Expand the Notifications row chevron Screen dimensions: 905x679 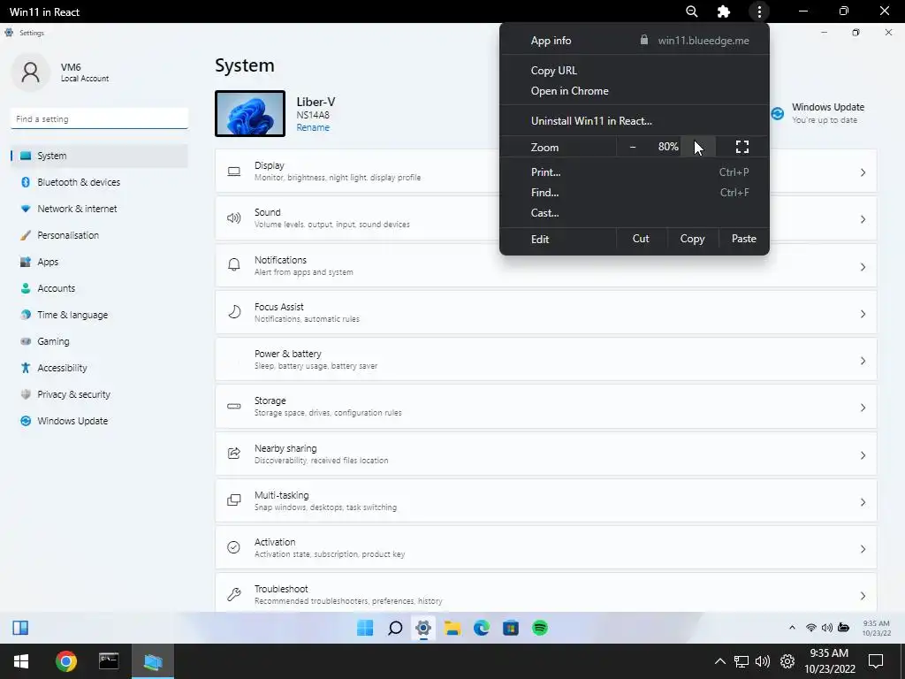(x=863, y=267)
